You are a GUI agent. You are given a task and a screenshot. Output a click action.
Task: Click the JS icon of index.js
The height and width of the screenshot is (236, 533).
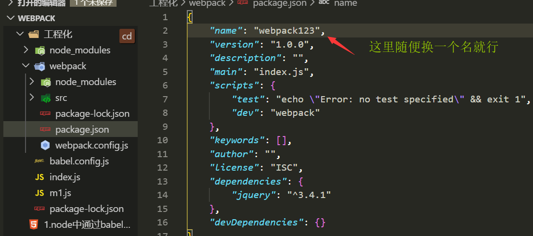[39, 177]
